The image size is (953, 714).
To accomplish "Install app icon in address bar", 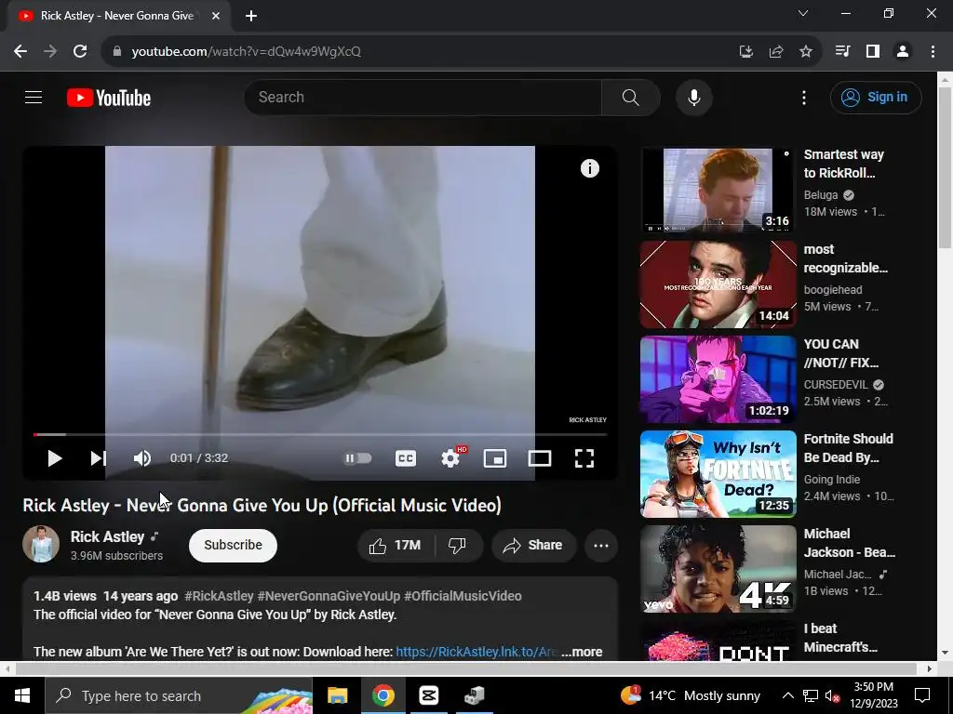I will point(745,52).
